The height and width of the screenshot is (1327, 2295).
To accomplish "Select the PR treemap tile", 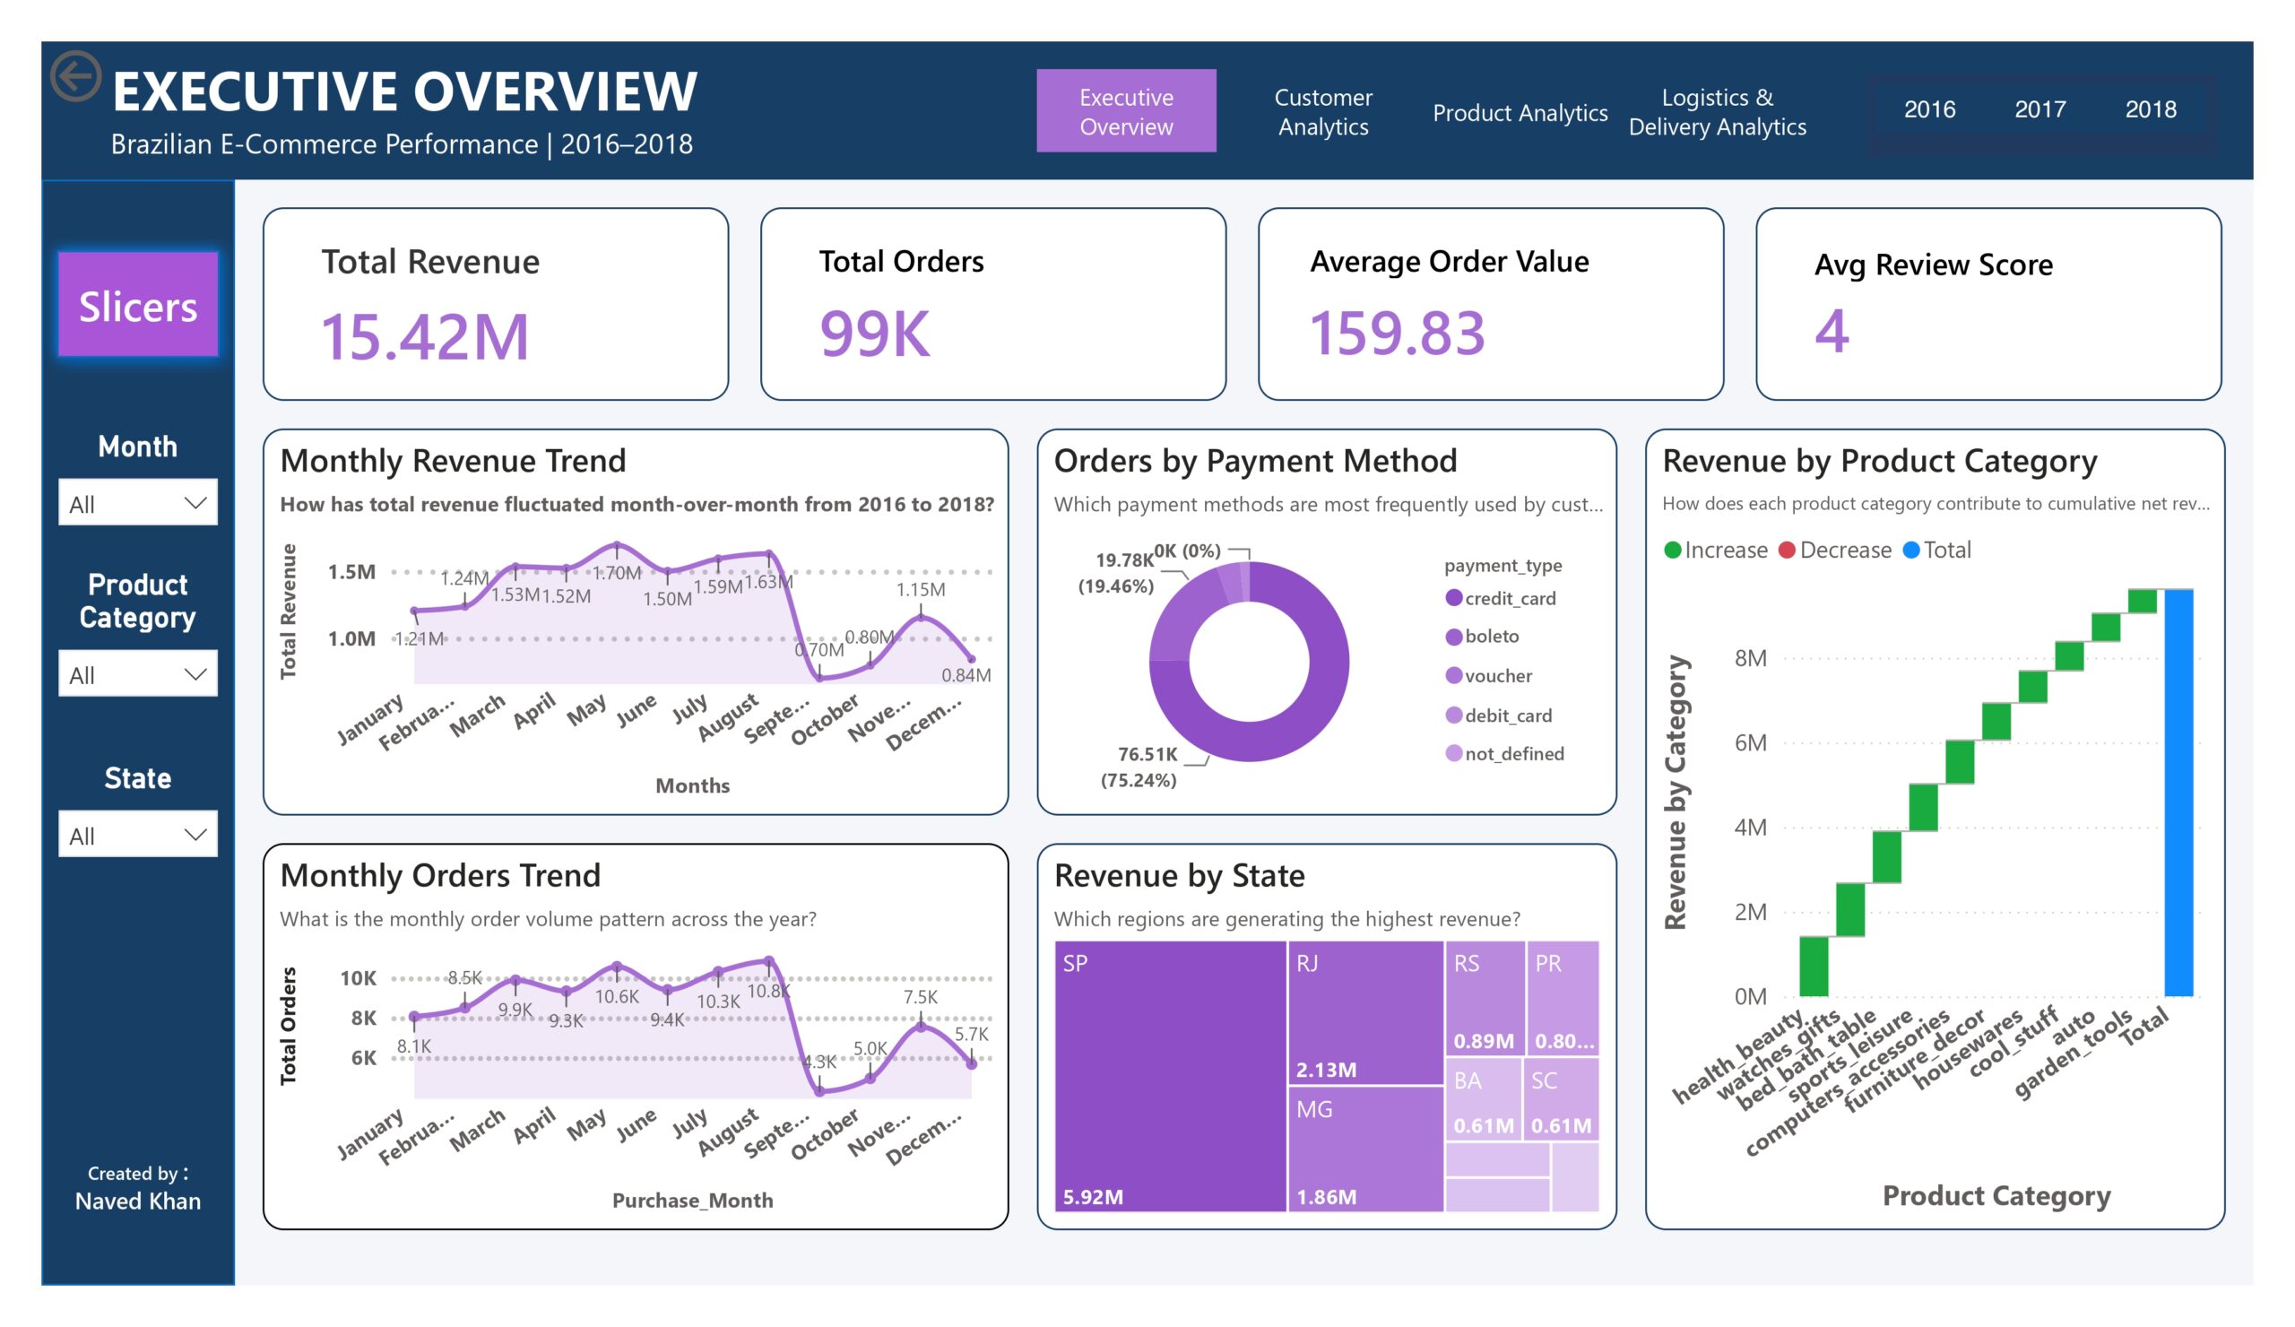I will pyautogui.click(x=1563, y=998).
